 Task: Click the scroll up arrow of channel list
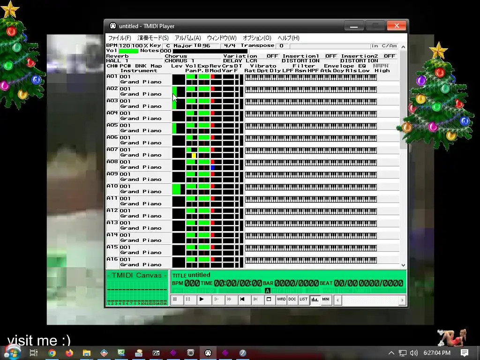pyautogui.click(x=403, y=47)
